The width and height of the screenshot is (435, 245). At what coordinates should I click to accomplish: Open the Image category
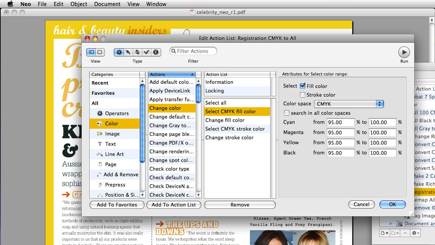pyautogui.click(x=114, y=134)
